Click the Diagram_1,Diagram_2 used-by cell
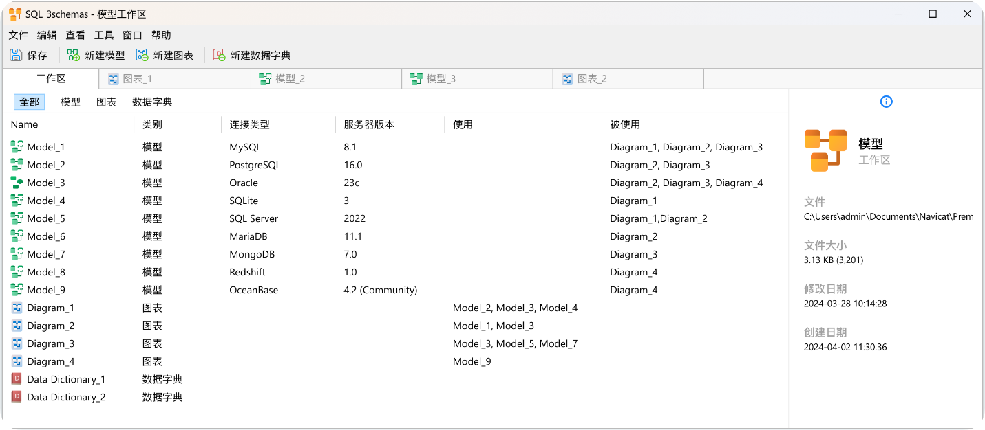This screenshot has width=985, height=430. click(659, 218)
